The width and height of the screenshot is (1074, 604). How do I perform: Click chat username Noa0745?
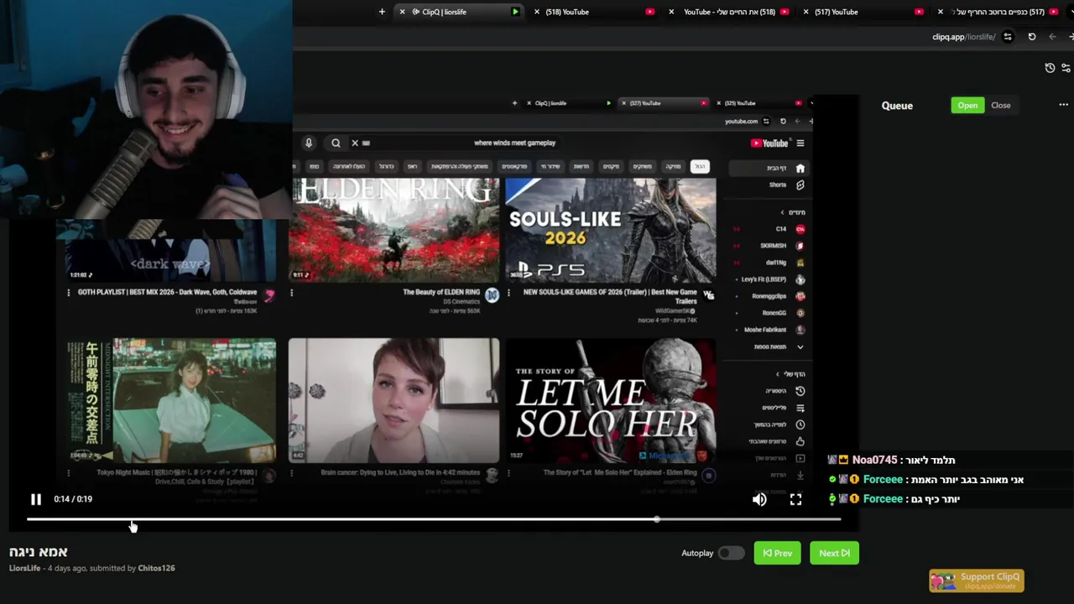[x=875, y=461]
